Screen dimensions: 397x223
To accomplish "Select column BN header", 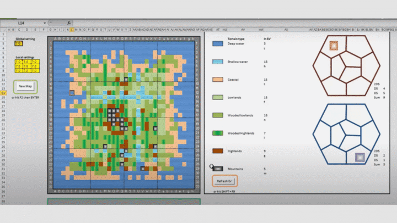I will 377,30.
